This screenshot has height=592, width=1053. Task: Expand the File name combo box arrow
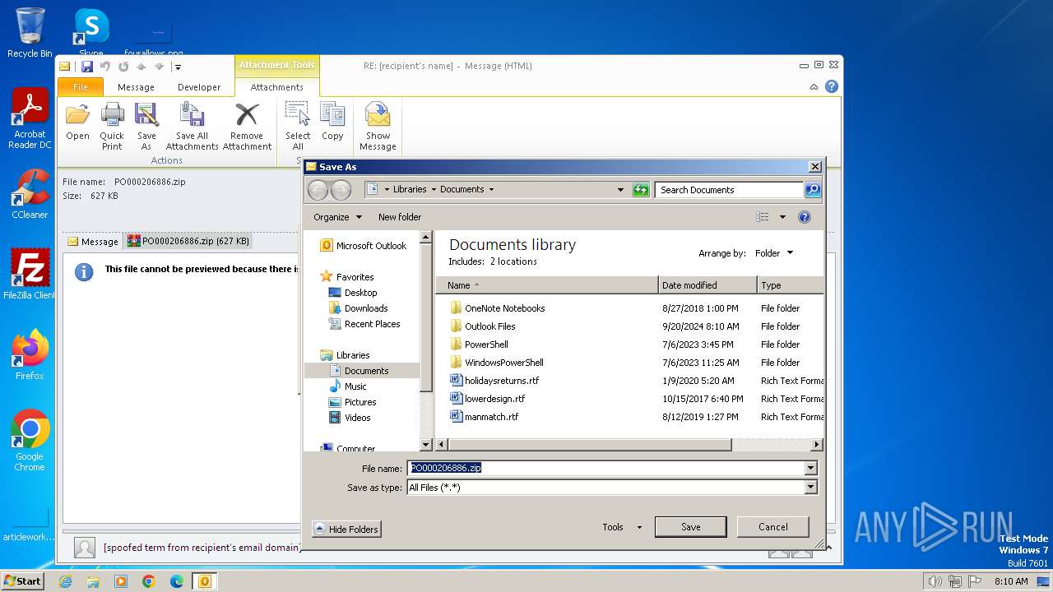tap(811, 468)
